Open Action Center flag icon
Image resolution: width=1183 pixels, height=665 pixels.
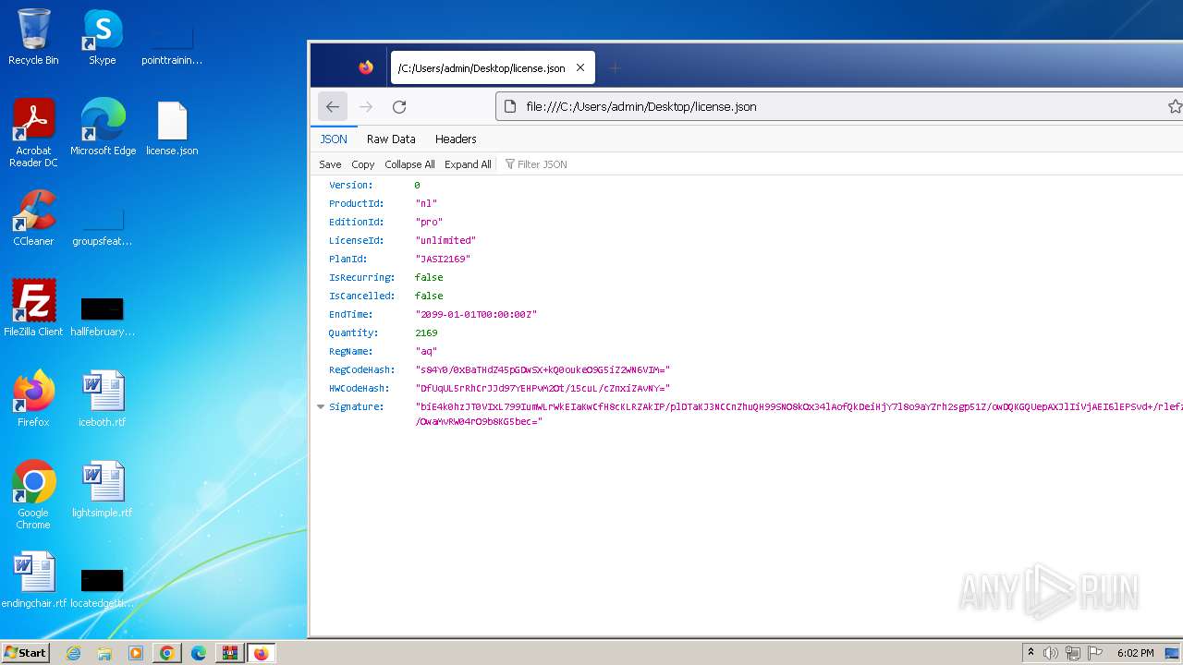click(x=1095, y=653)
